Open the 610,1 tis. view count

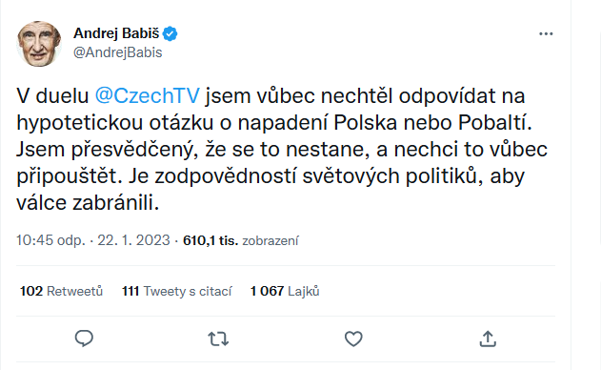(x=210, y=240)
